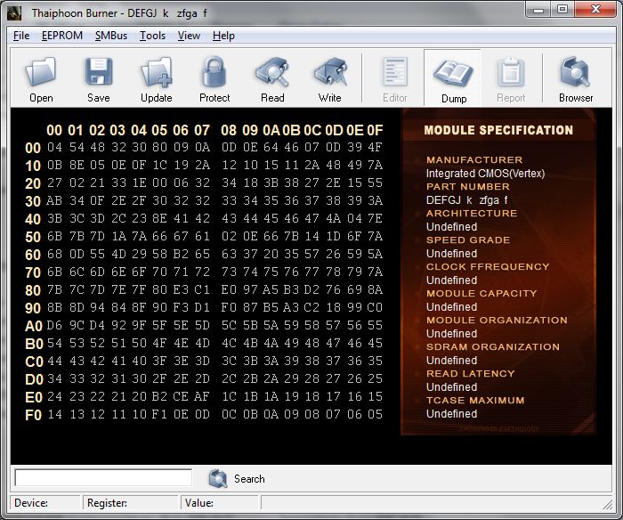Select hex byte at row 00 column 00

(54, 147)
